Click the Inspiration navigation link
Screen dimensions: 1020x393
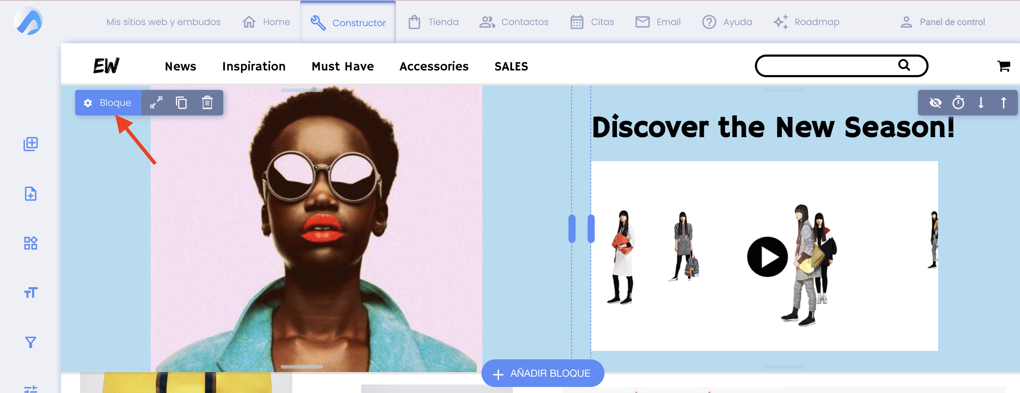(254, 67)
